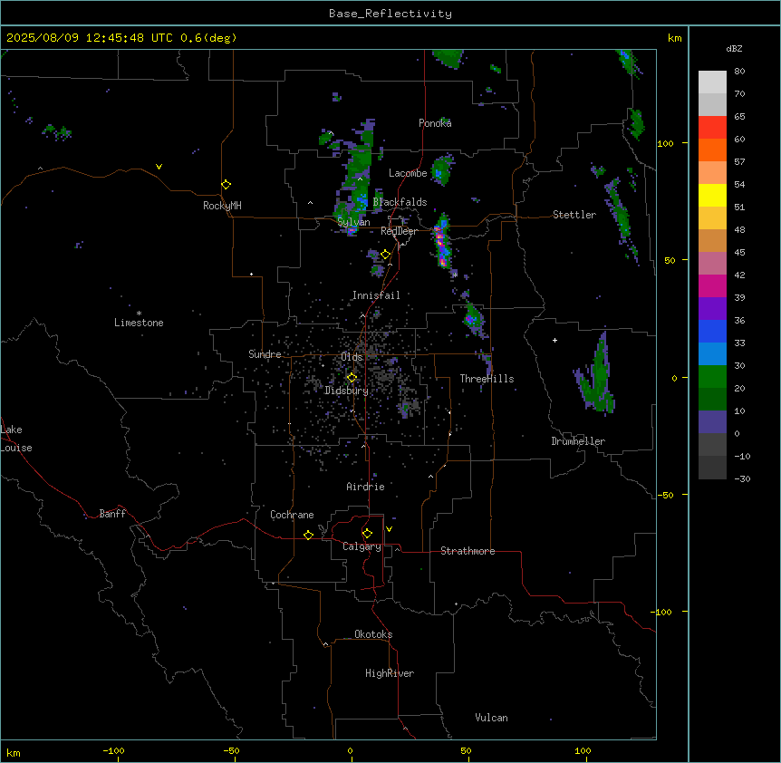This screenshot has width=781, height=763.
Task: Click the Banff town label
Action: tap(112, 514)
